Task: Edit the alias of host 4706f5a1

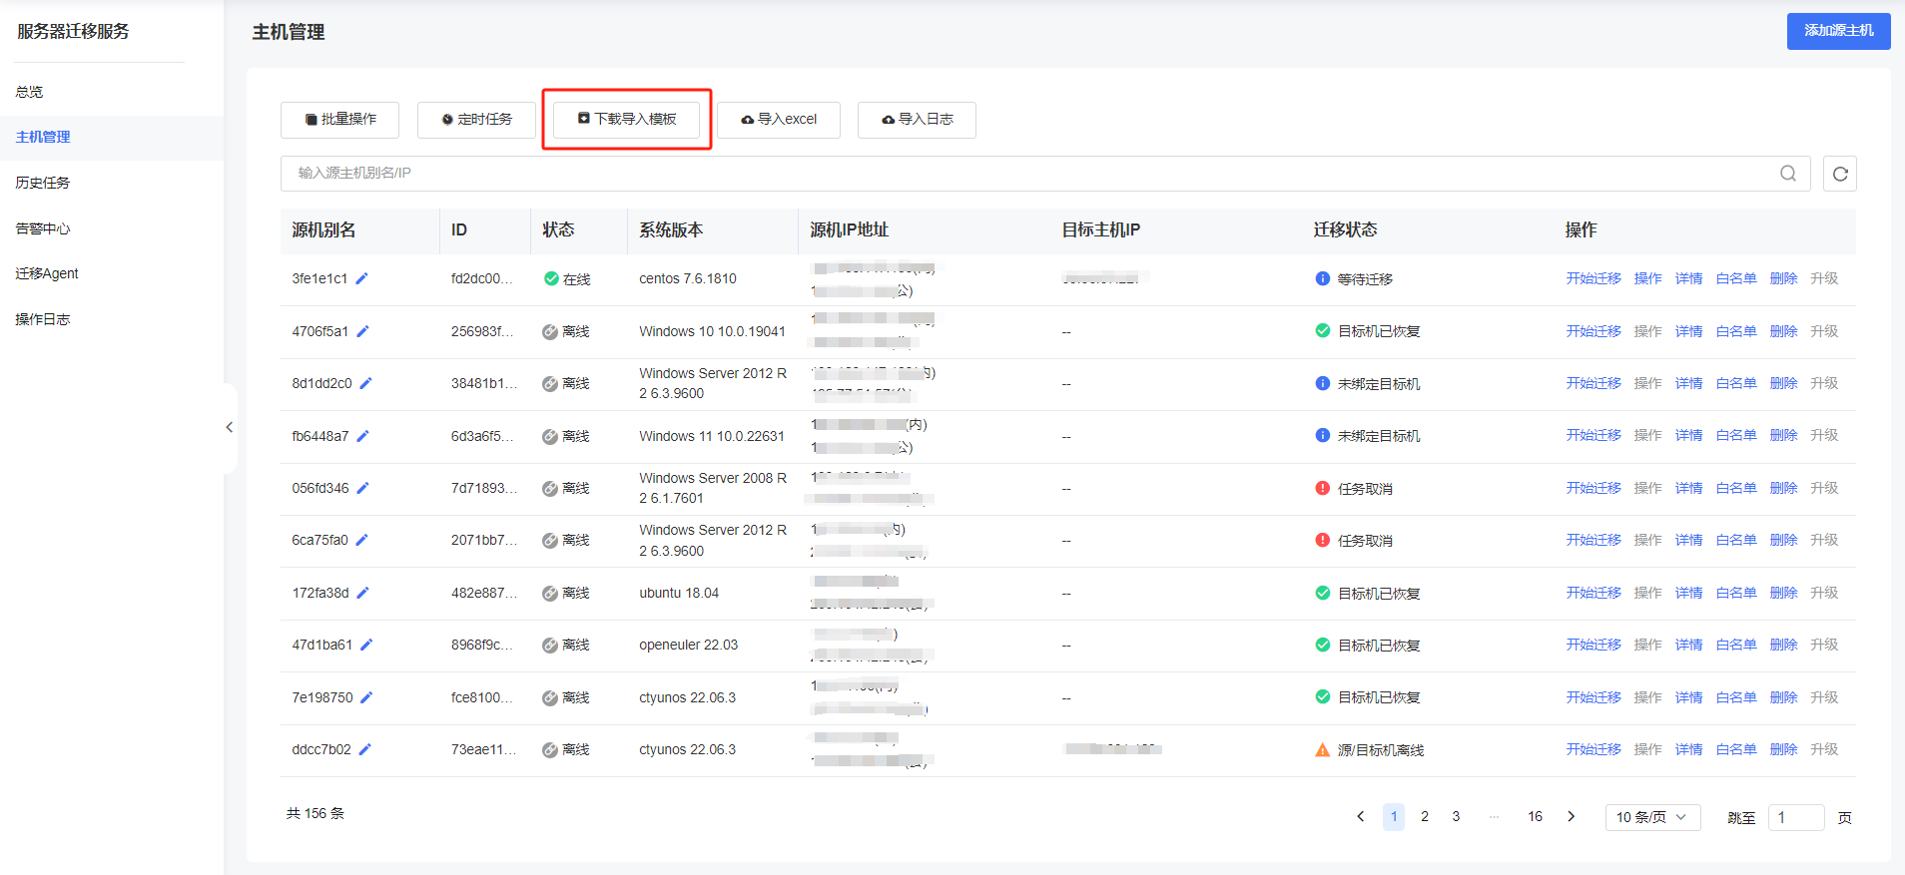Action: [362, 331]
